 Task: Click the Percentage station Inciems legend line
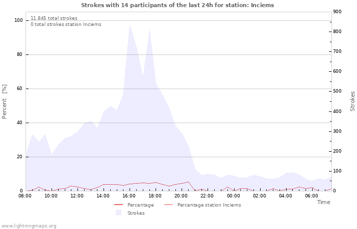tap(169, 205)
